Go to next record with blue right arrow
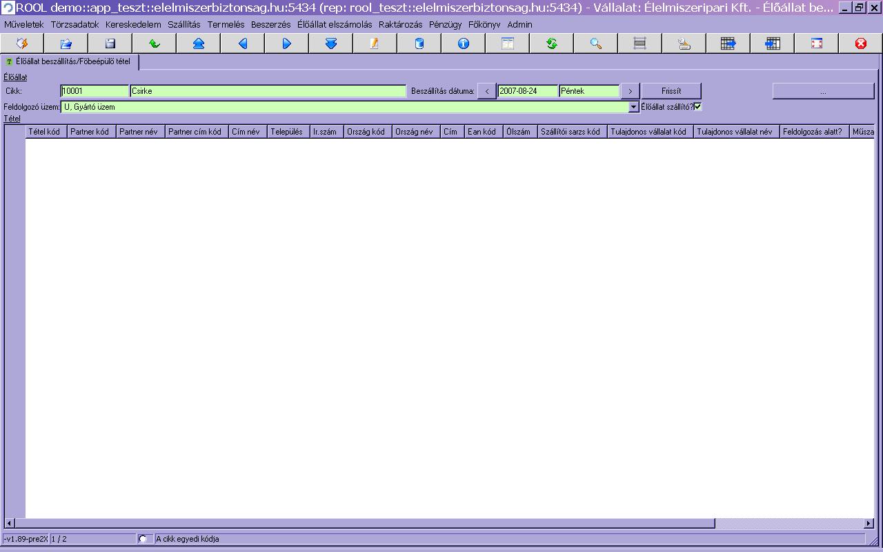Viewport: 883px width, 552px height. pos(287,43)
